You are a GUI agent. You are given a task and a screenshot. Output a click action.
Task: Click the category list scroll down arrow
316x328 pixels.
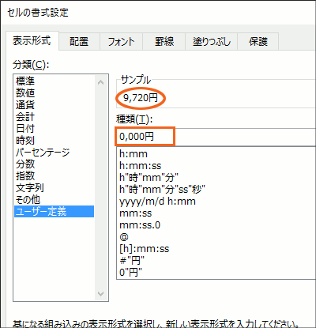click(100, 293)
